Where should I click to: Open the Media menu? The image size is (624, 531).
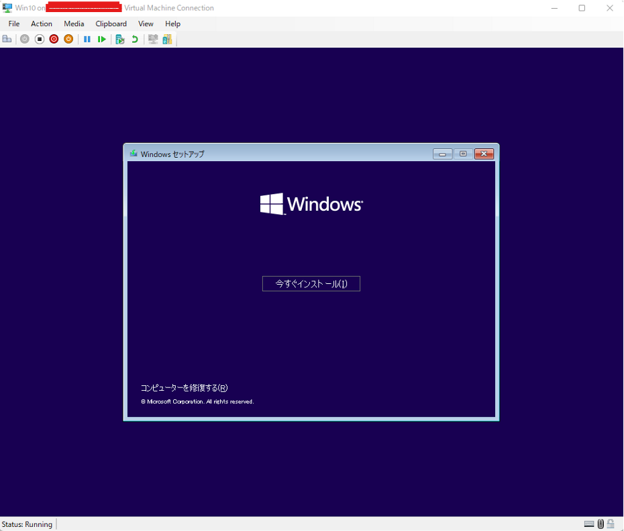click(74, 24)
